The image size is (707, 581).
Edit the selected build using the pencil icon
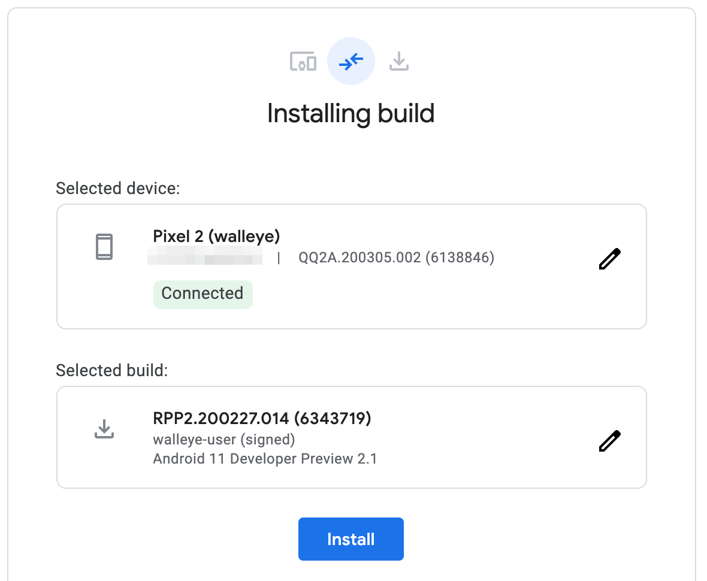click(x=609, y=440)
